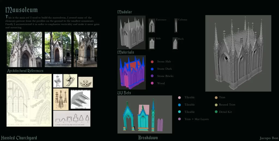Click the Breakdown title at bottom
The height and width of the screenshot is (141, 279).
(148, 138)
